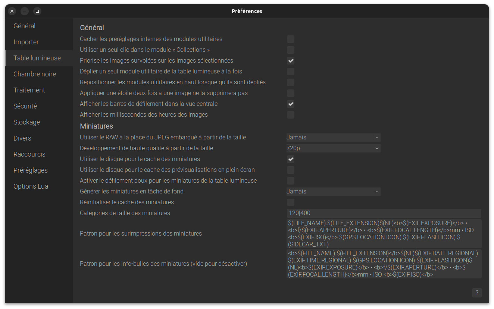The image size is (494, 309).
Task: Select the Raccourcis tab
Action: (29, 154)
